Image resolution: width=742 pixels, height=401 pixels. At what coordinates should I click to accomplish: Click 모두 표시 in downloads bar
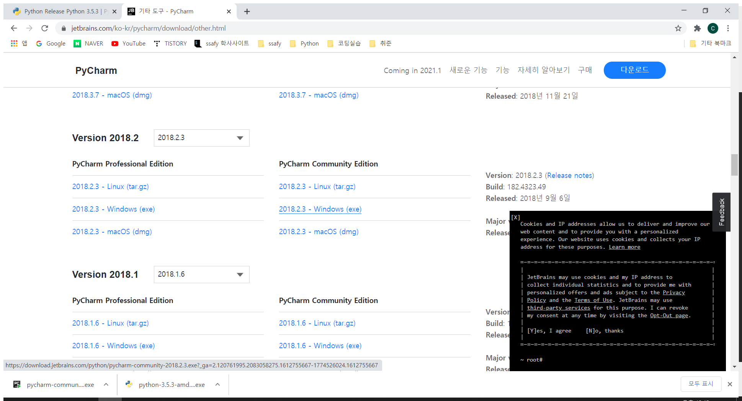coord(701,384)
